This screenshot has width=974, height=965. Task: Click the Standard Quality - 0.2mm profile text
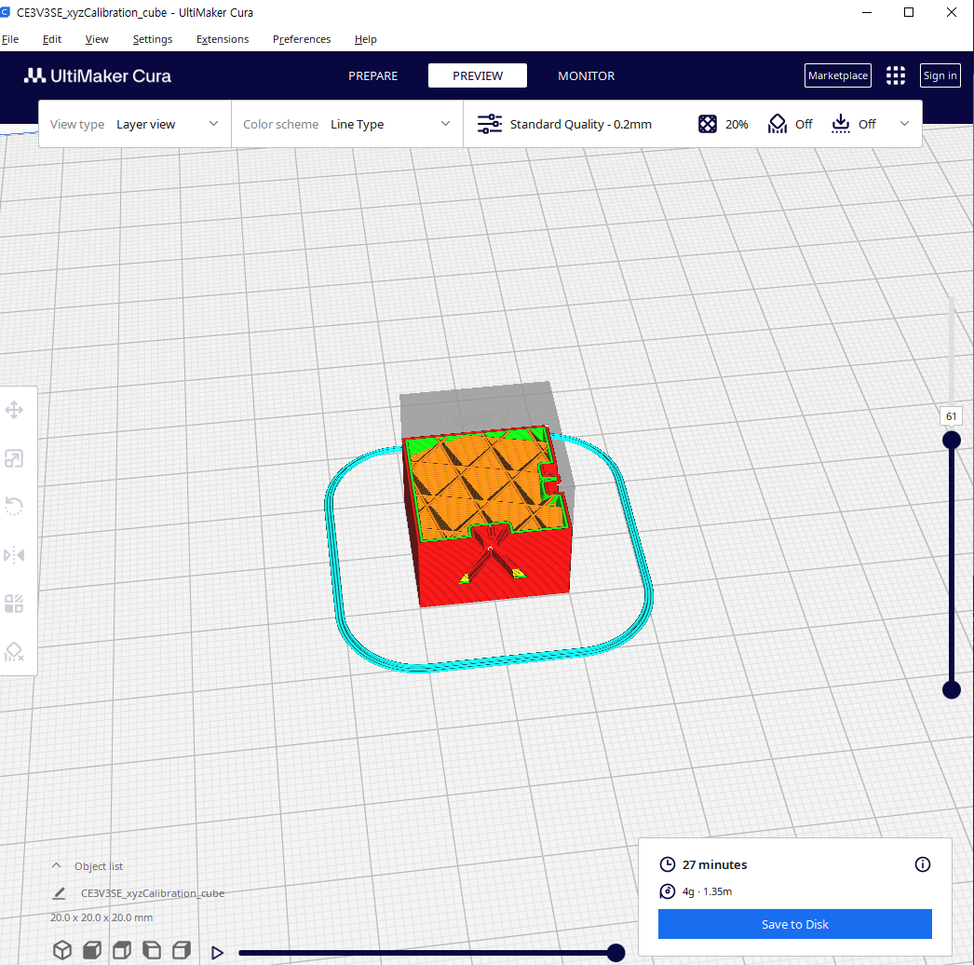[580, 124]
